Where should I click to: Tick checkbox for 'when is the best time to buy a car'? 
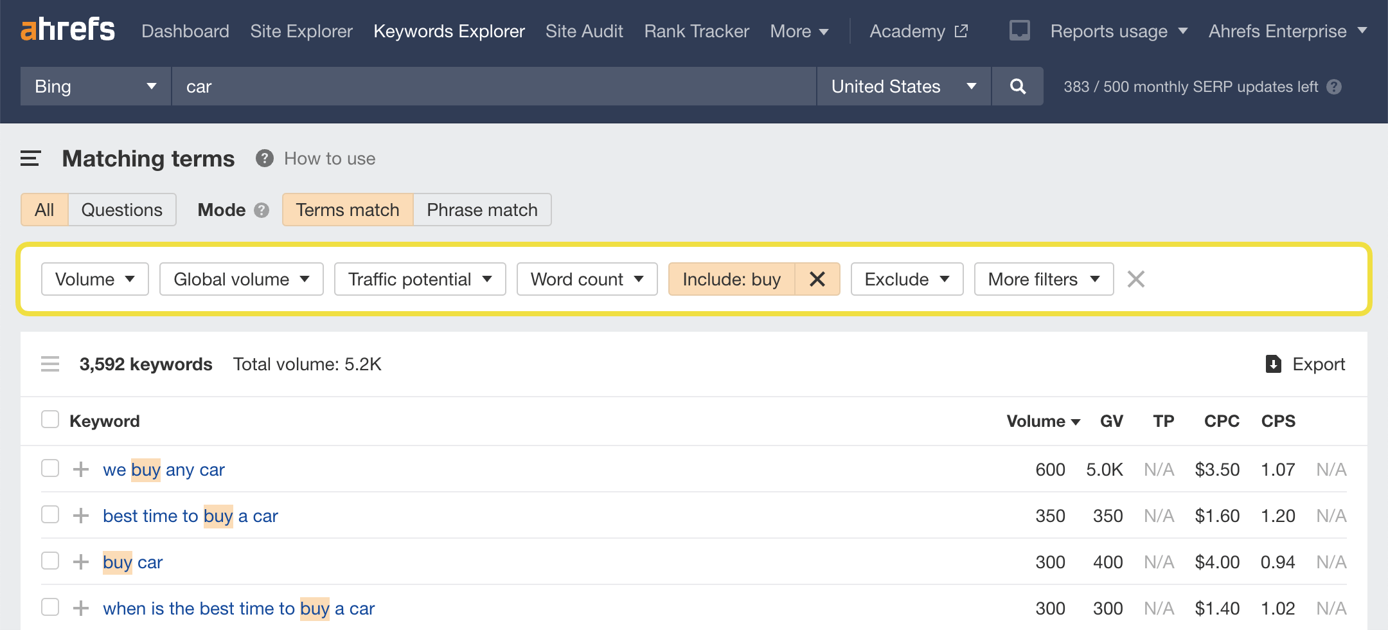(x=50, y=607)
